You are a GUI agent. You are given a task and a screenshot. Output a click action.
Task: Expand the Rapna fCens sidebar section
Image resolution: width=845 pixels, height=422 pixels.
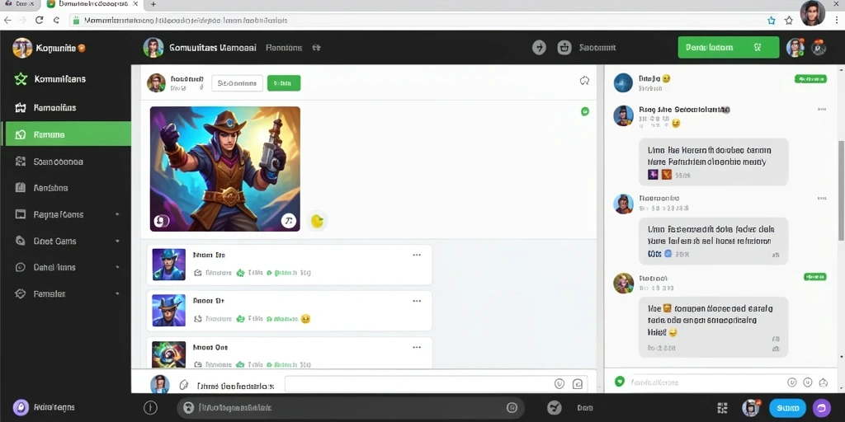pos(117,214)
